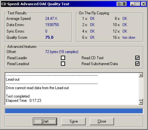Click the Close button
This screenshot has width=148, height=130.
pos(102,121)
